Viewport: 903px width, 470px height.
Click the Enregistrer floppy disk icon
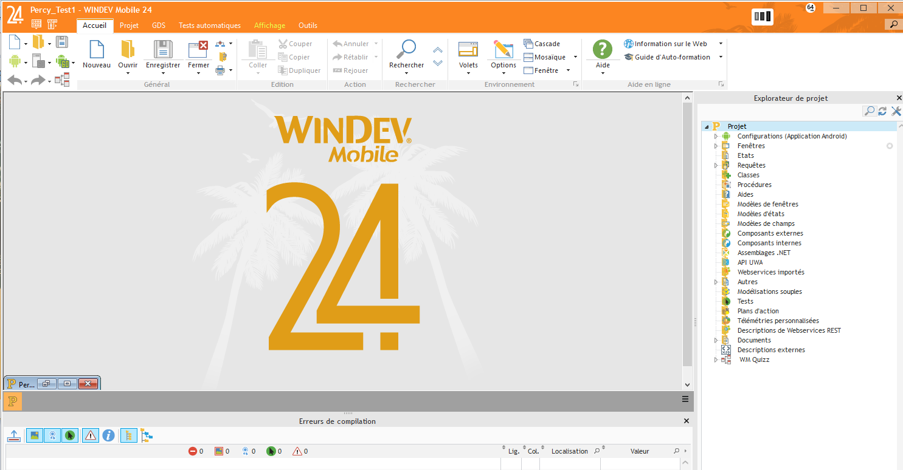pyautogui.click(x=163, y=49)
